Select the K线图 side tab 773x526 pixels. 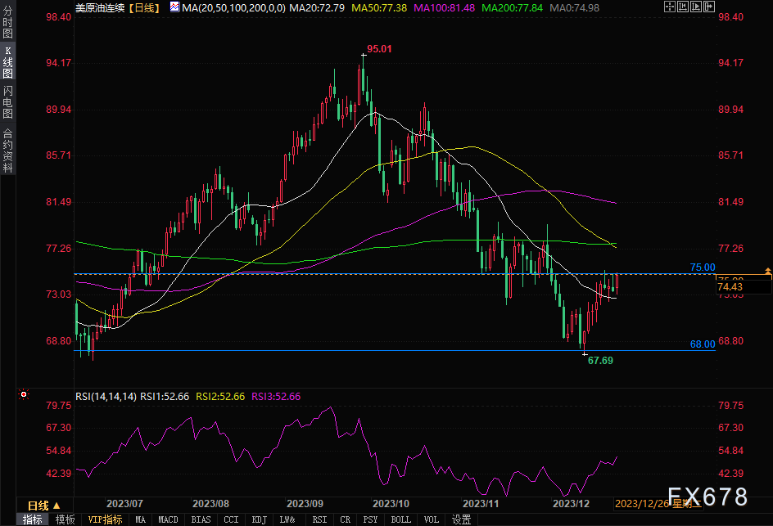pyautogui.click(x=8, y=62)
